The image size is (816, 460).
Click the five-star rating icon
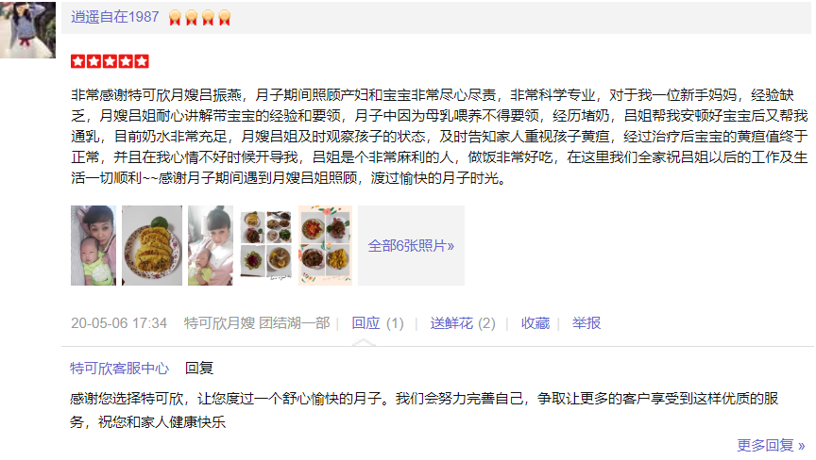pyautogui.click(x=110, y=61)
